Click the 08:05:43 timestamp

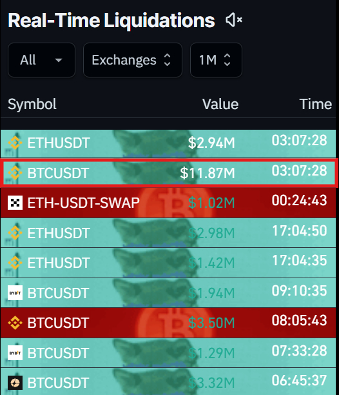tap(299, 320)
